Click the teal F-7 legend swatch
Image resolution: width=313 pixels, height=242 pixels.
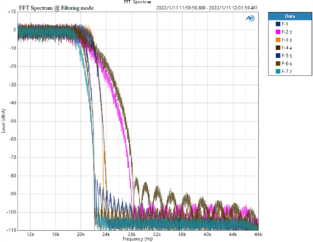click(278, 71)
